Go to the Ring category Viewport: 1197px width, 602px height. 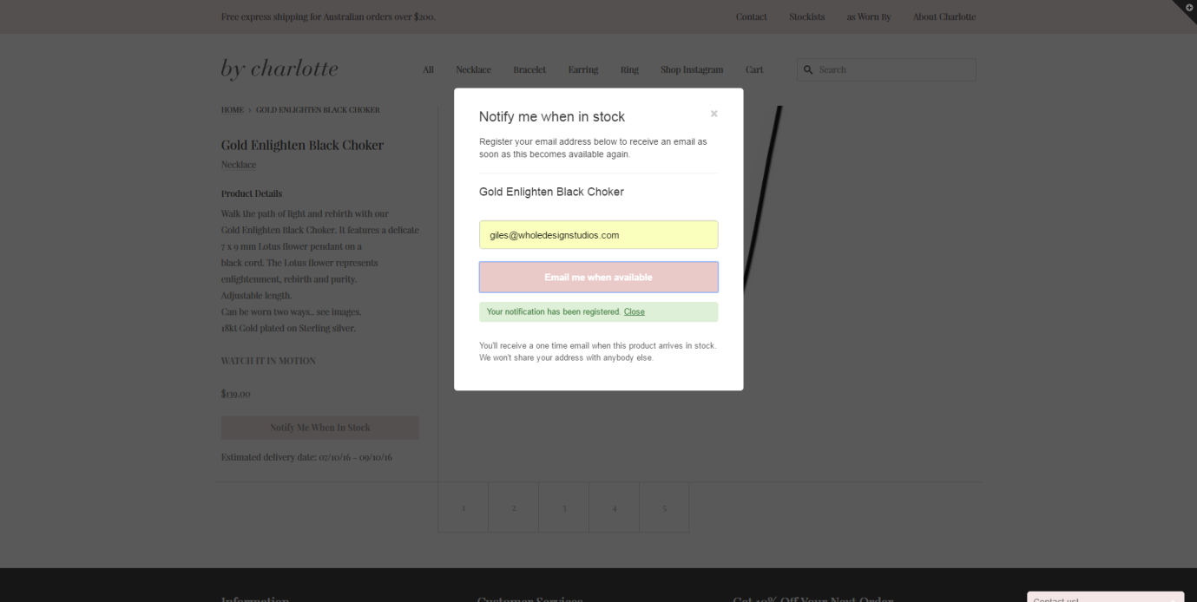(629, 69)
